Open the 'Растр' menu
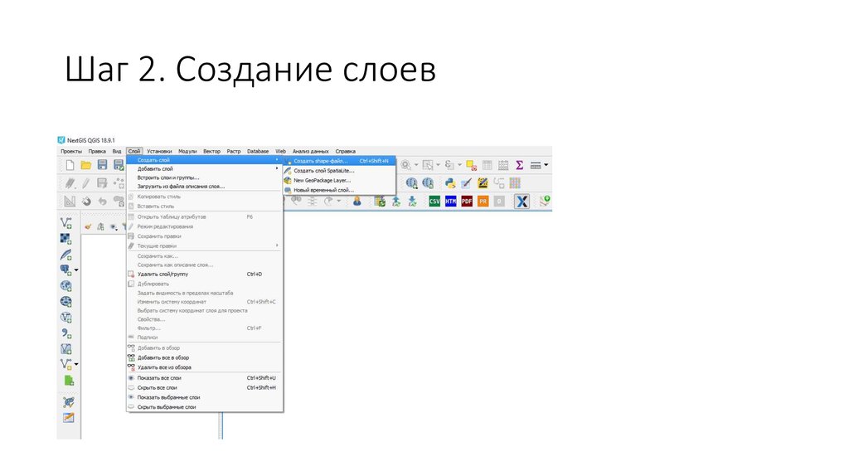Image resolution: width=849 pixels, height=476 pixels. tap(234, 152)
